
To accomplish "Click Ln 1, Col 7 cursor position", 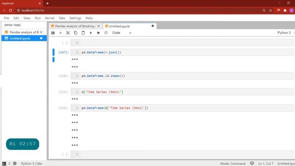I will 266,164.
